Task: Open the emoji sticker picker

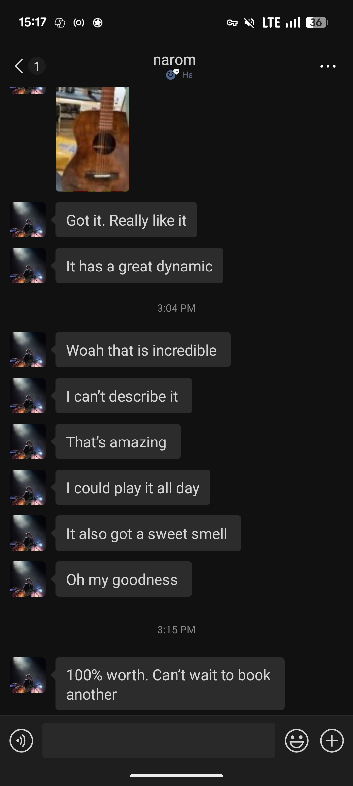Action: click(296, 740)
